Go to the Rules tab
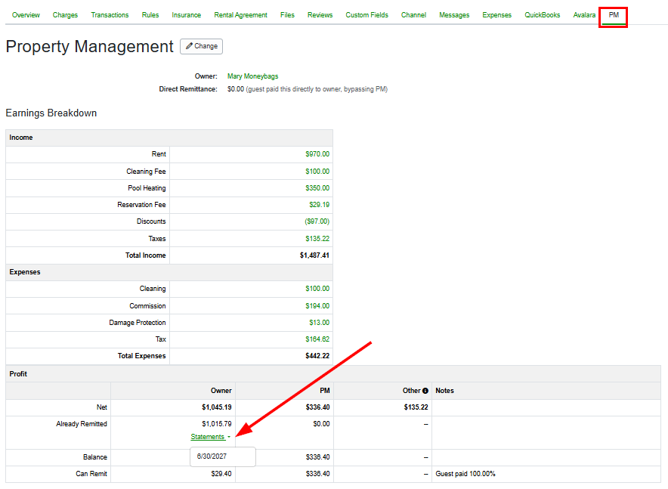Image resolution: width=668 pixels, height=489 pixels. tap(150, 15)
